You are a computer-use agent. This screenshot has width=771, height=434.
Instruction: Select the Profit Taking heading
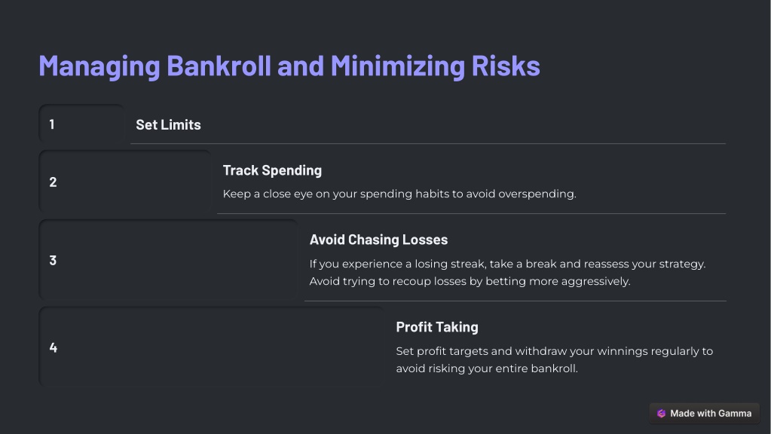click(437, 327)
